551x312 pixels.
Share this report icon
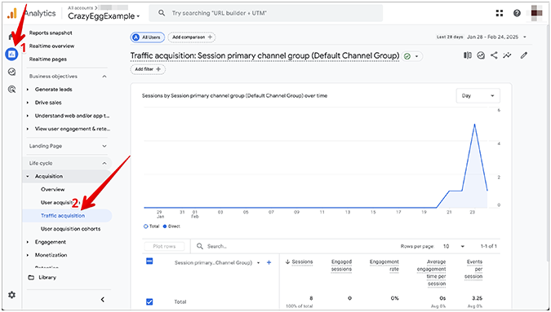point(494,55)
